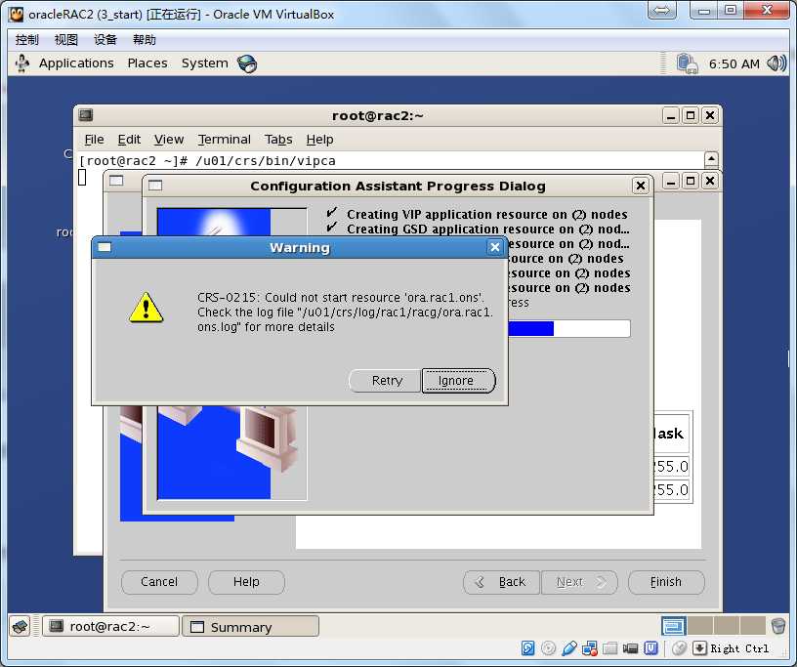Click Cancel in the VIPCA wizard

click(159, 582)
